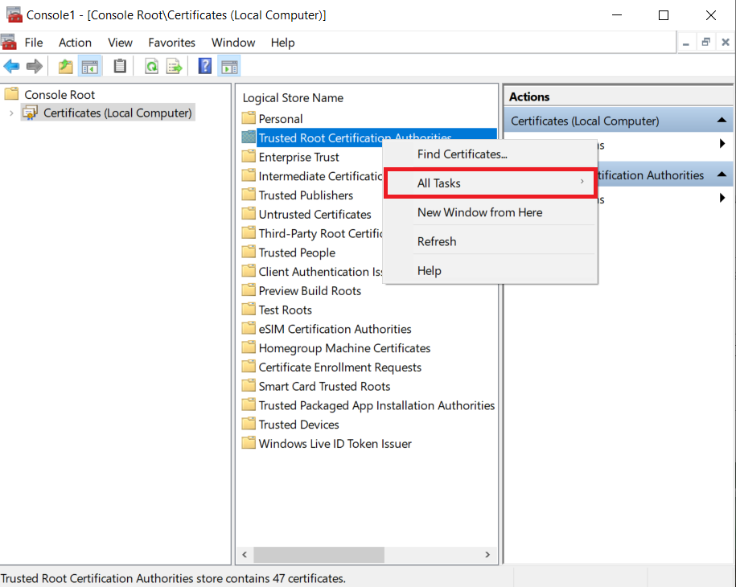The height and width of the screenshot is (587, 736).
Task: Open the All Tasks submenu
Action: (x=490, y=183)
